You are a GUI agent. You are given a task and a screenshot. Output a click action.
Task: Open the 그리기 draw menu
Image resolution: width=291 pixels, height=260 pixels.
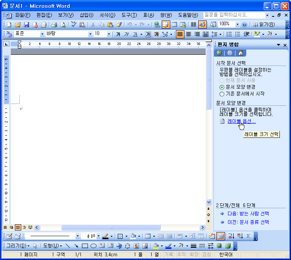click(x=18, y=246)
